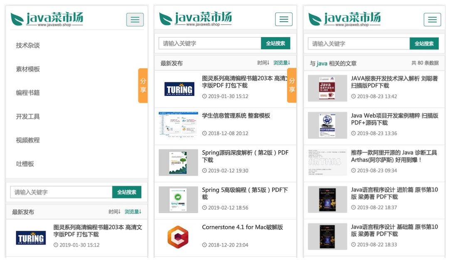Open Spring 5高级编程(第5版) article title
The width and height of the screenshot is (450, 262).
point(245,193)
